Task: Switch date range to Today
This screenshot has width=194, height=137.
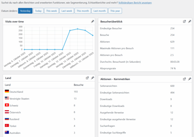Action: pyautogui.click(x=38, y=11)
